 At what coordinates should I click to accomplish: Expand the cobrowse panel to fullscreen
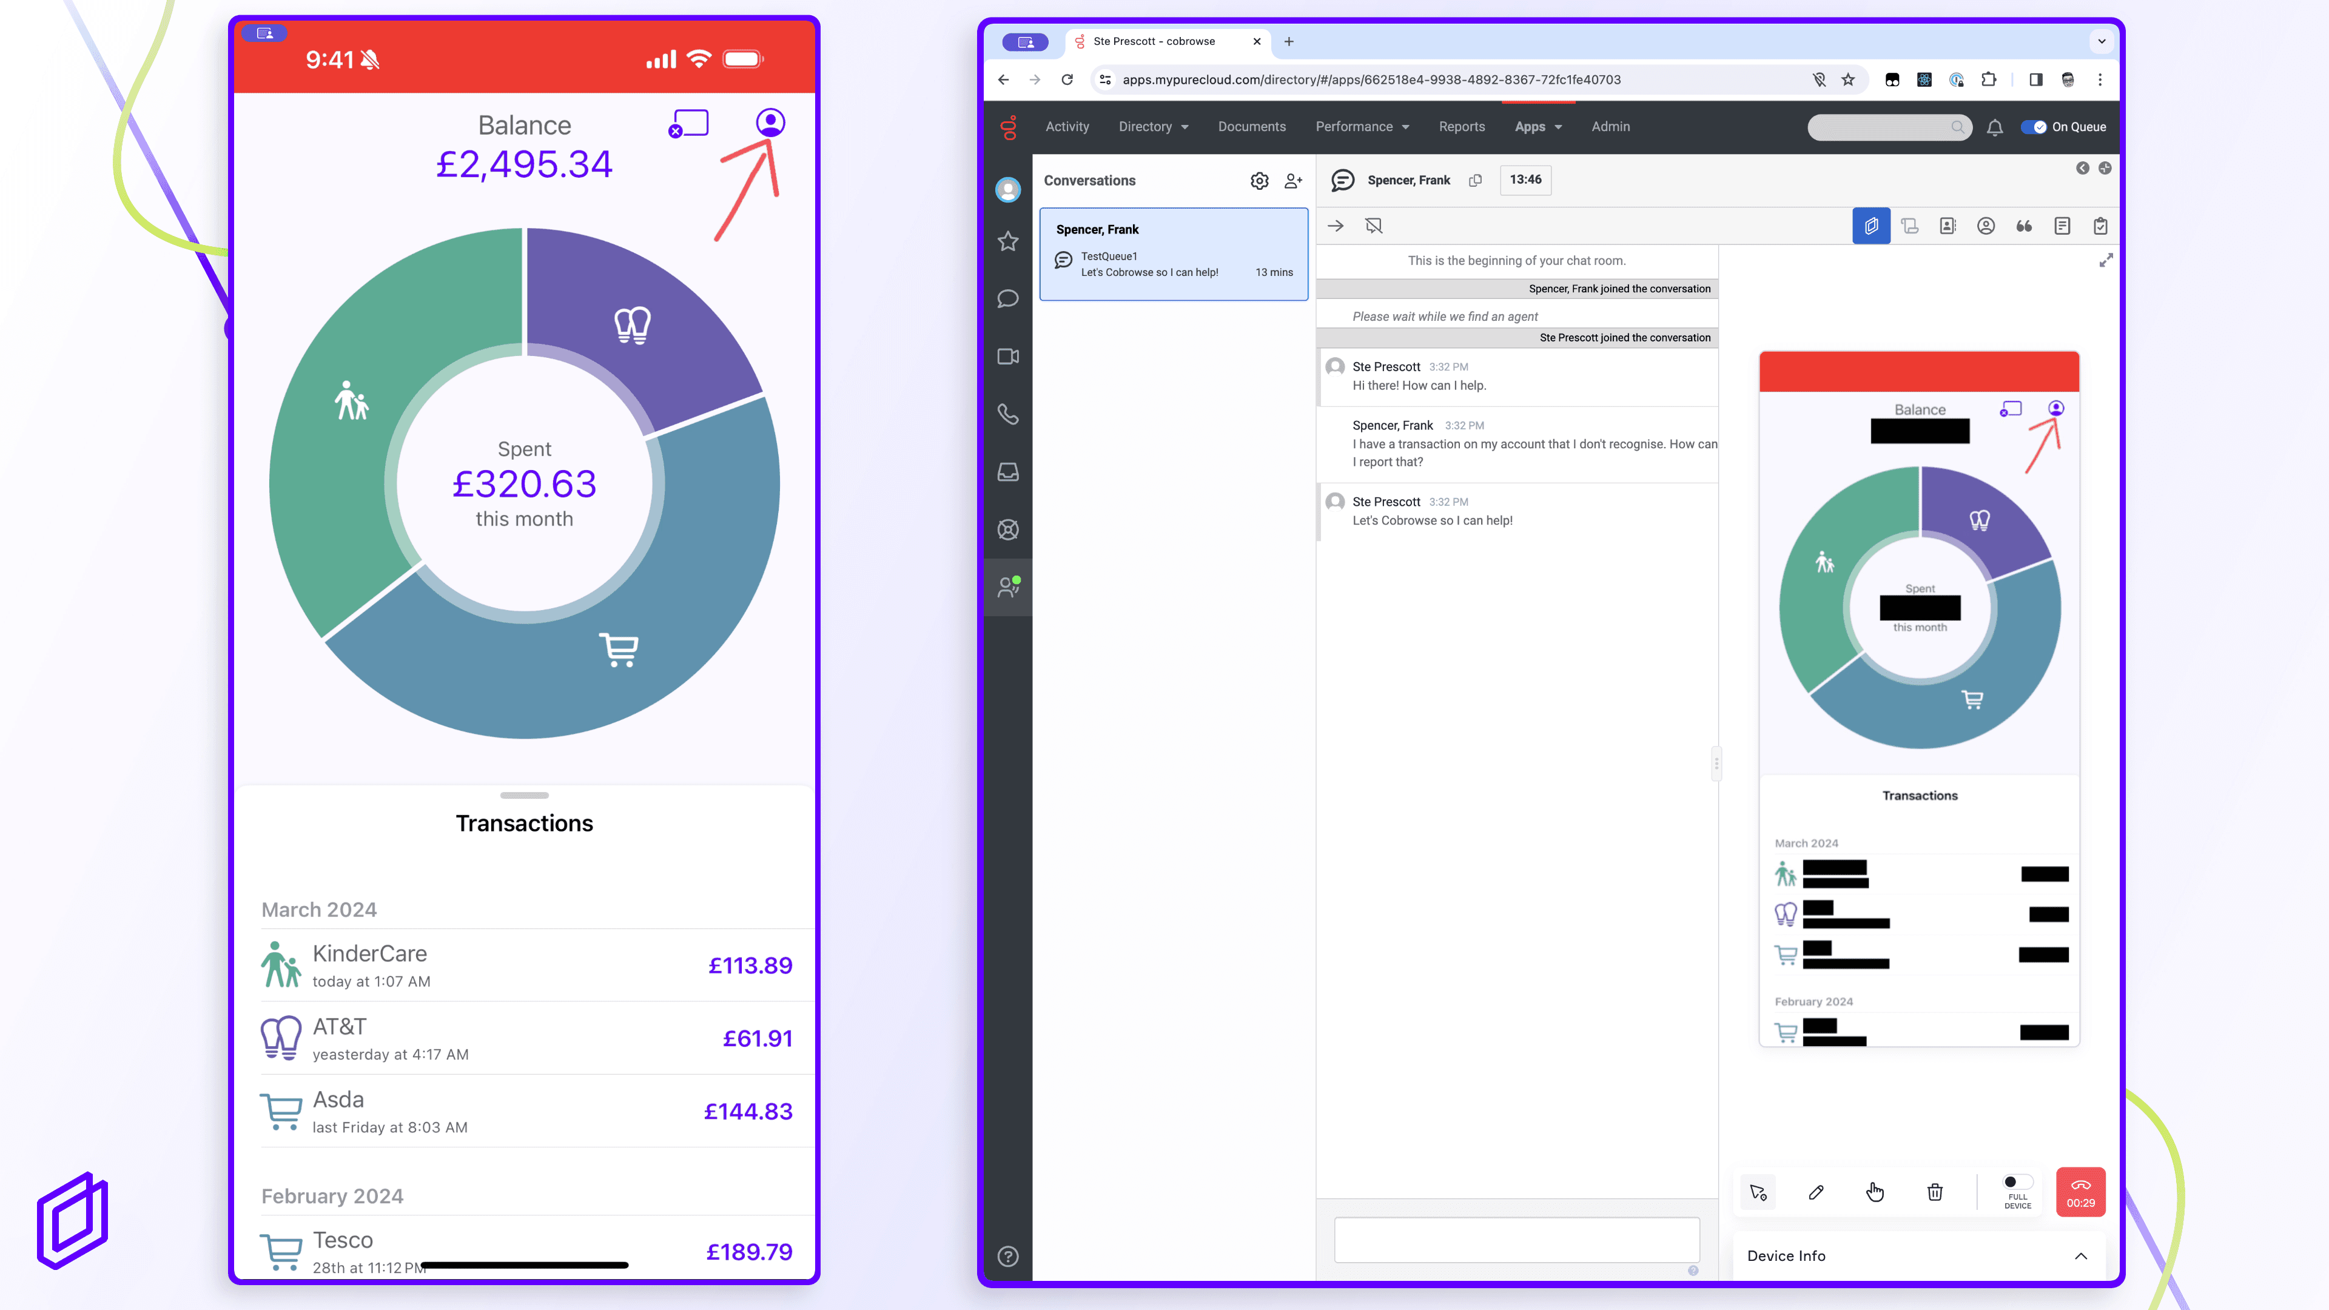tap(2106, 260)
